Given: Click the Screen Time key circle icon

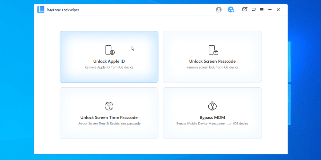Looking at the screenshot, I should click(109, 106).
